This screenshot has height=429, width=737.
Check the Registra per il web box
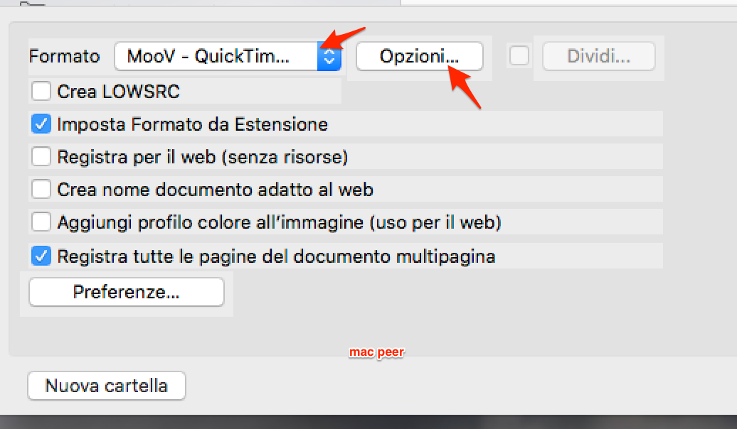[x=41, y=156]
